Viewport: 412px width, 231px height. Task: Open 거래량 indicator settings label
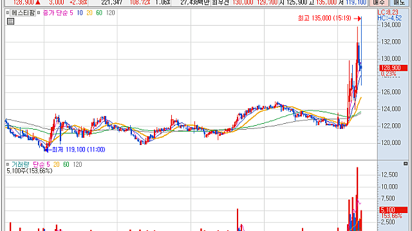coord(20,164)
